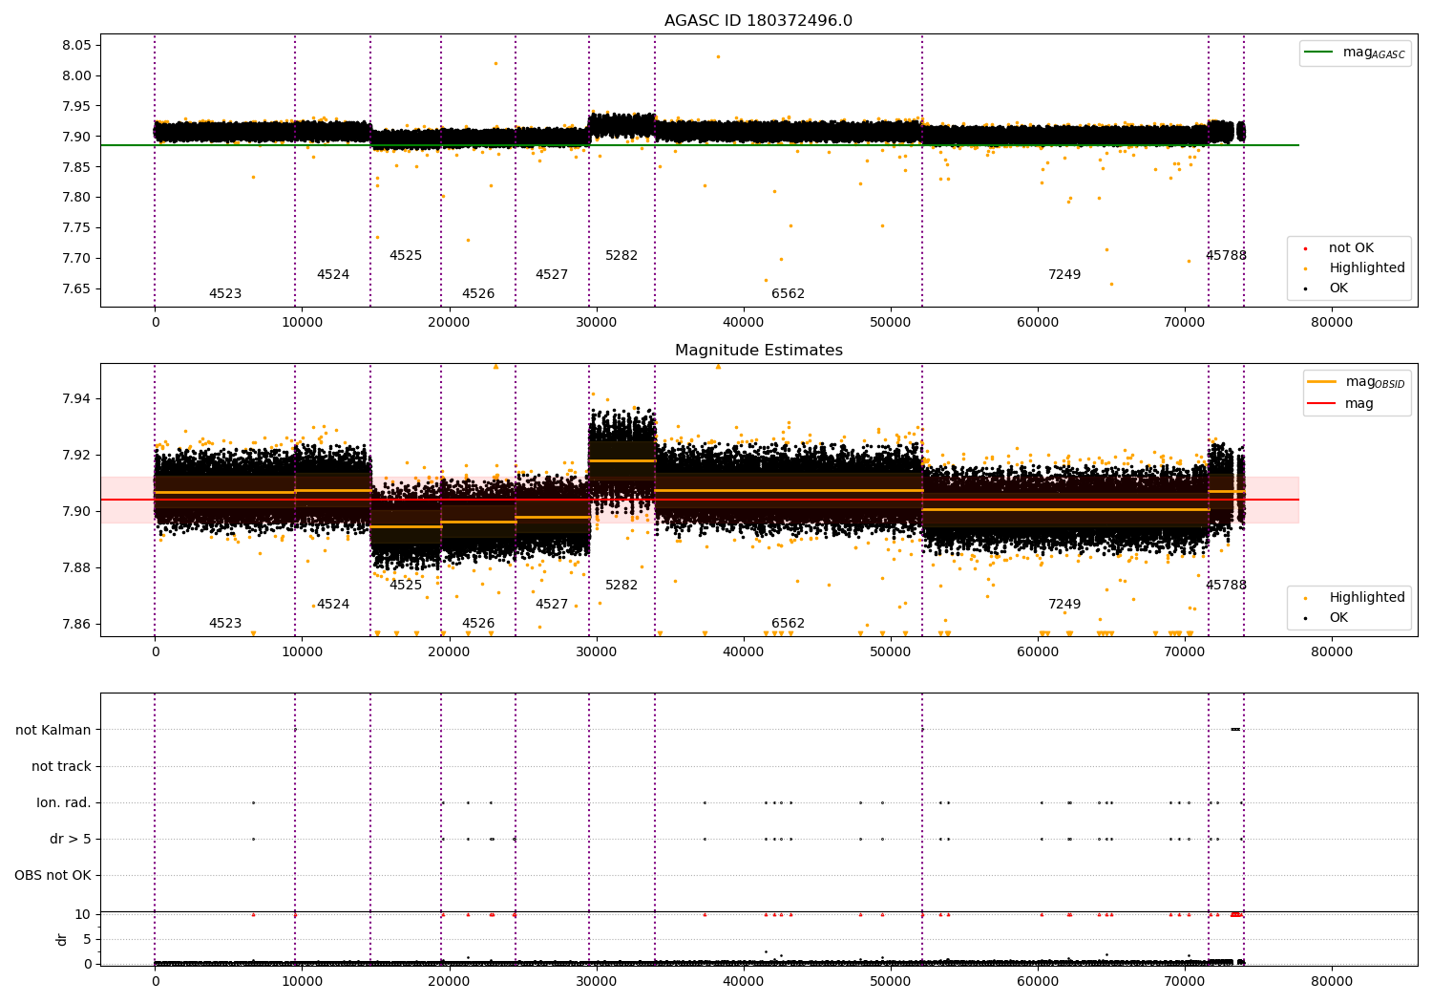Click obsid label 45788 in Magnitude Estimates plot
1432x1003 pixels.
click(x=1226, y=586)
